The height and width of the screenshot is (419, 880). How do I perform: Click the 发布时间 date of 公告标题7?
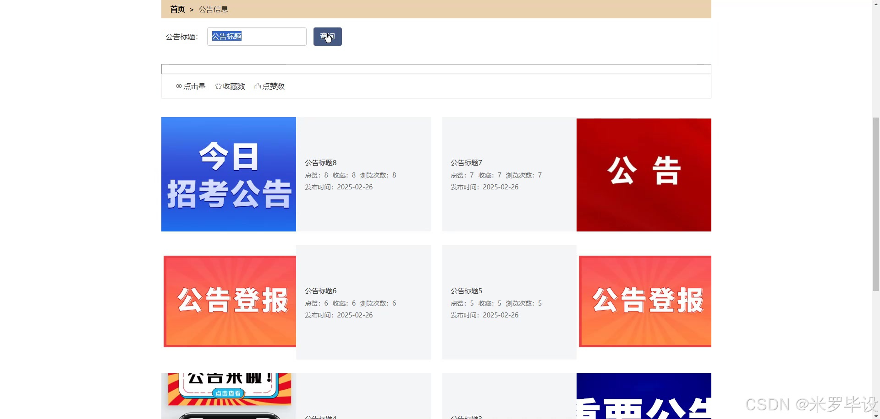click(484, 187)
